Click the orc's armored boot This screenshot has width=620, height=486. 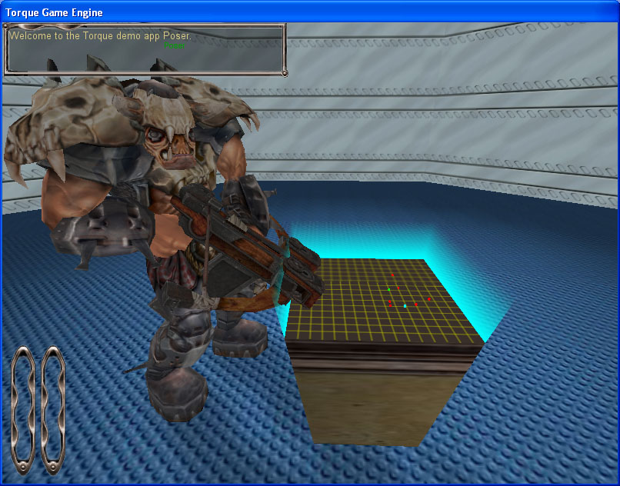coord(177,392)
